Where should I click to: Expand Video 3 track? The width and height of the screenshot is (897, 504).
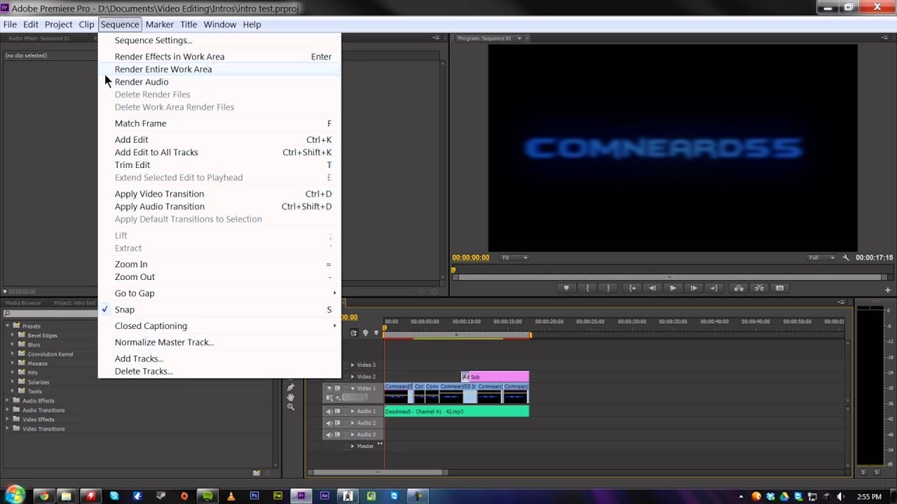(352, 365)
